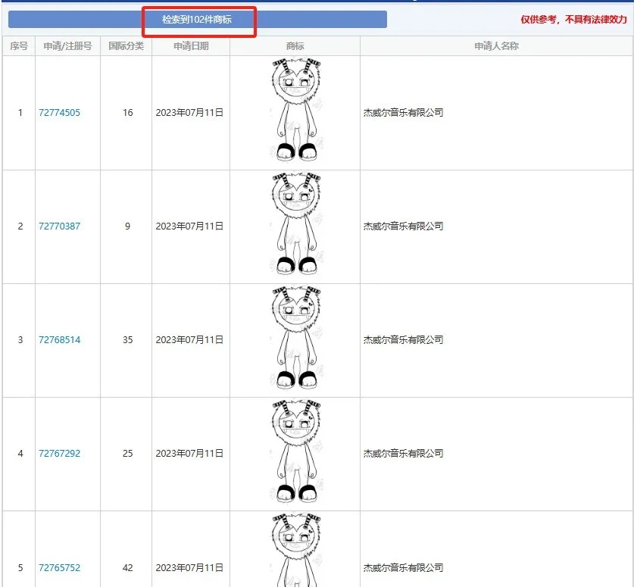Open trademark registration number 72770387
Screen dimensions: 634x587
coord(59,226)
